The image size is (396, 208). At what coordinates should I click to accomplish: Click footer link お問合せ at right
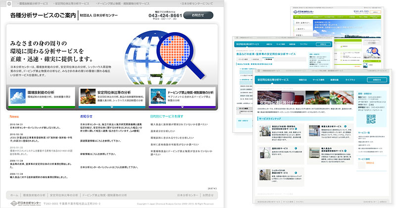[208, 195]
